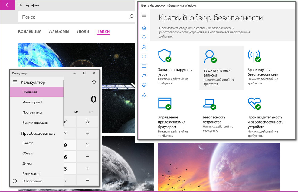298x192 pixels.
Task: Click the large firewall antenna icon
Action: pos(254,56)
